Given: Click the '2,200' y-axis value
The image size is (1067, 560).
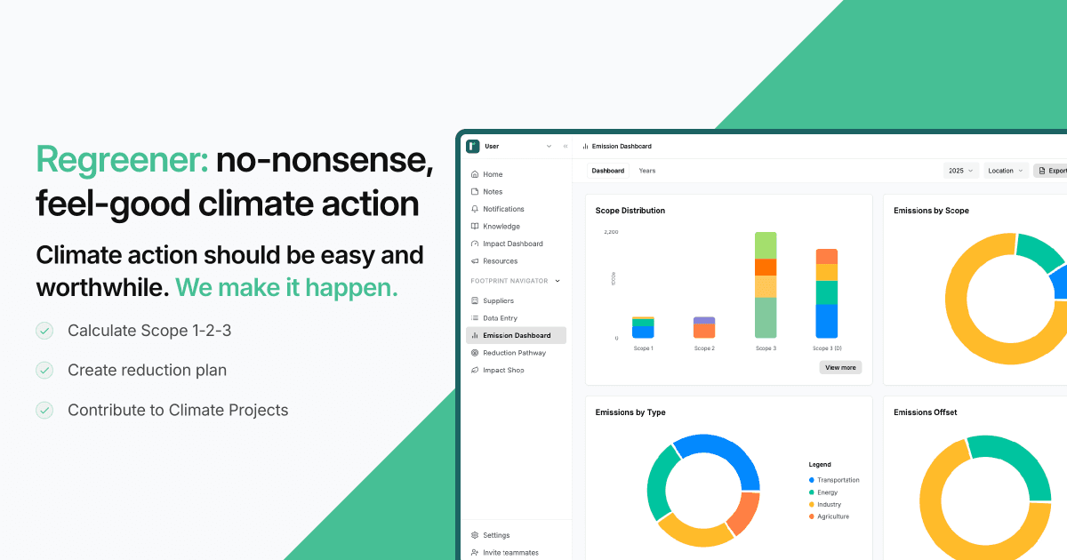Looking at the screenshot, I should point(611,232).
